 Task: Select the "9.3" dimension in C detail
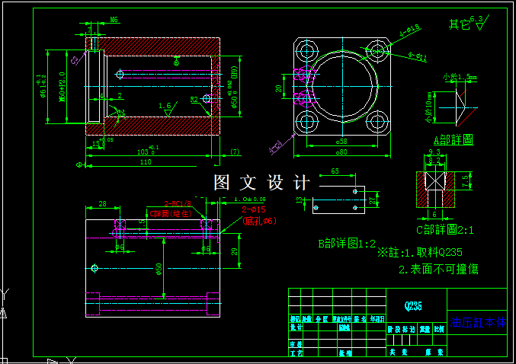(x=434, y=152)
